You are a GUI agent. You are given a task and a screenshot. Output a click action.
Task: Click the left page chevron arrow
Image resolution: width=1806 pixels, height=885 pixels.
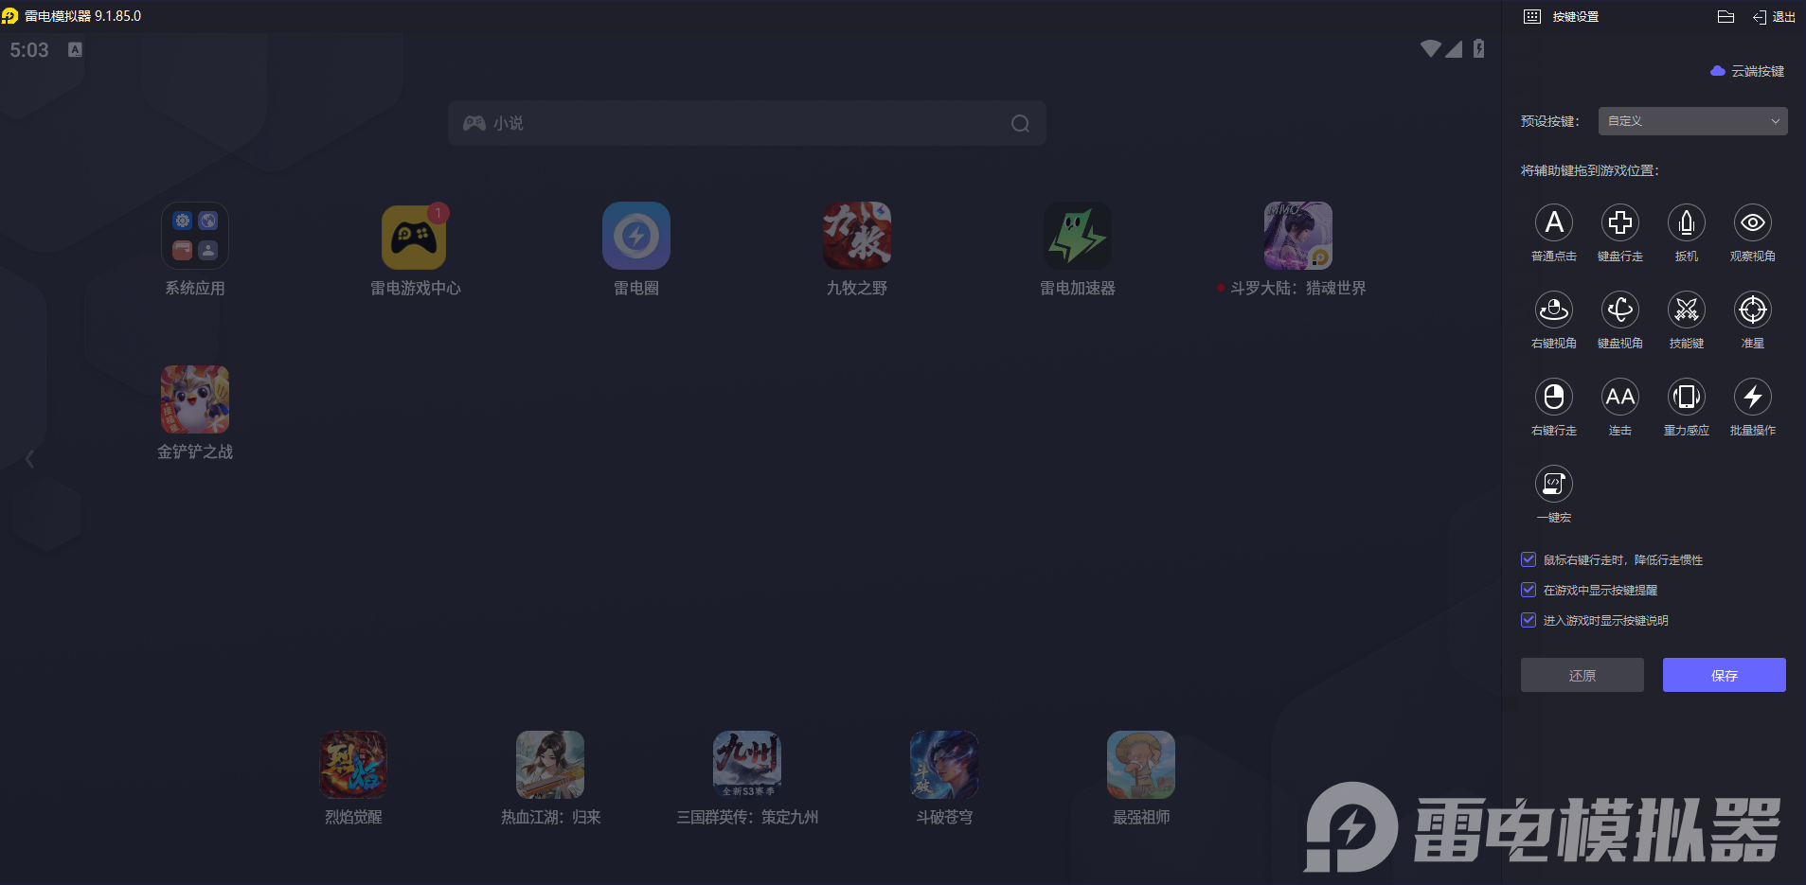point(30,459)
